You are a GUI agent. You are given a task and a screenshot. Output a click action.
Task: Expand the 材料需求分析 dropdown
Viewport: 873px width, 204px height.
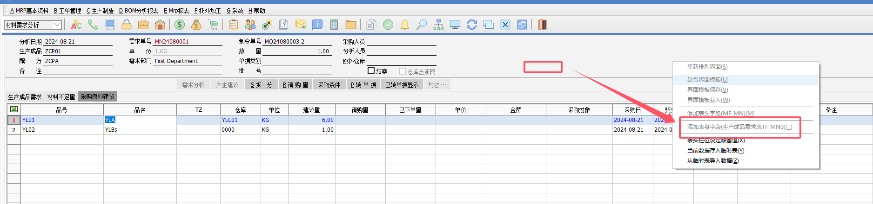(57, 25)
